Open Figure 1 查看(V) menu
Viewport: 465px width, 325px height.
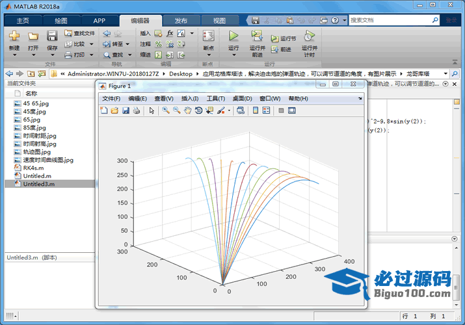[164, 99]
